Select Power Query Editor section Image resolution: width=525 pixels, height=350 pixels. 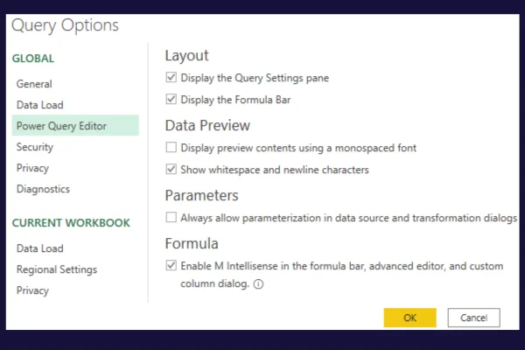[75, 125]
